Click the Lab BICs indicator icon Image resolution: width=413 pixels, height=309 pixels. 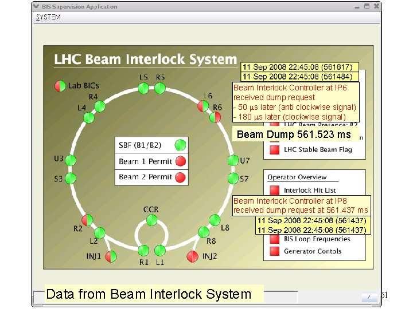(x=60, y=86)
